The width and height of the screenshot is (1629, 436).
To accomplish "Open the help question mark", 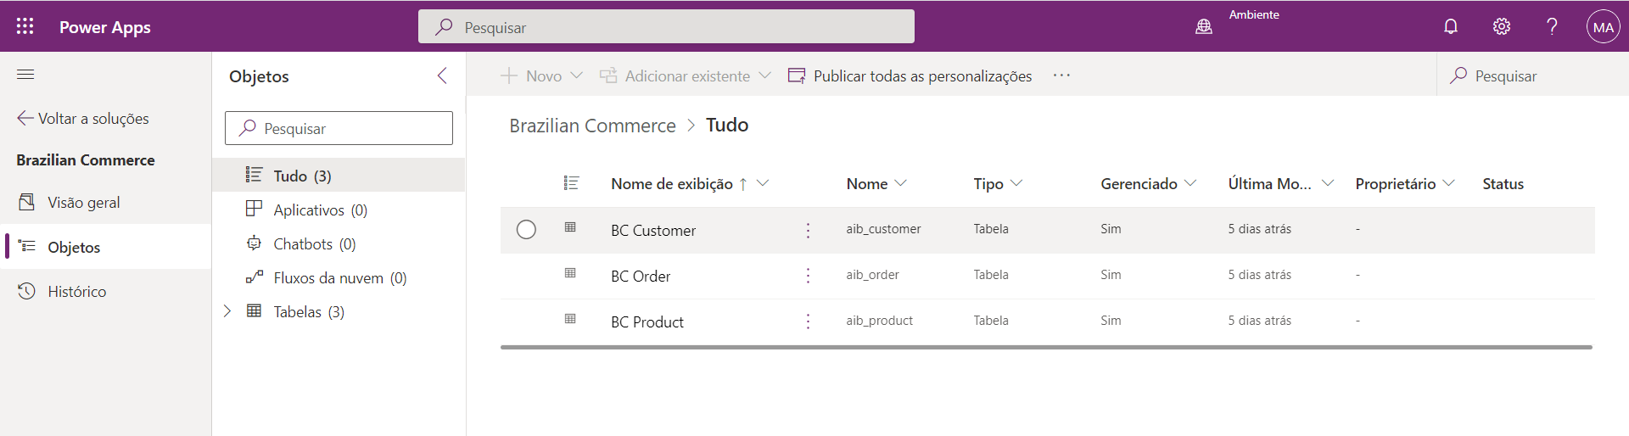I will (x=1552, y=26).
